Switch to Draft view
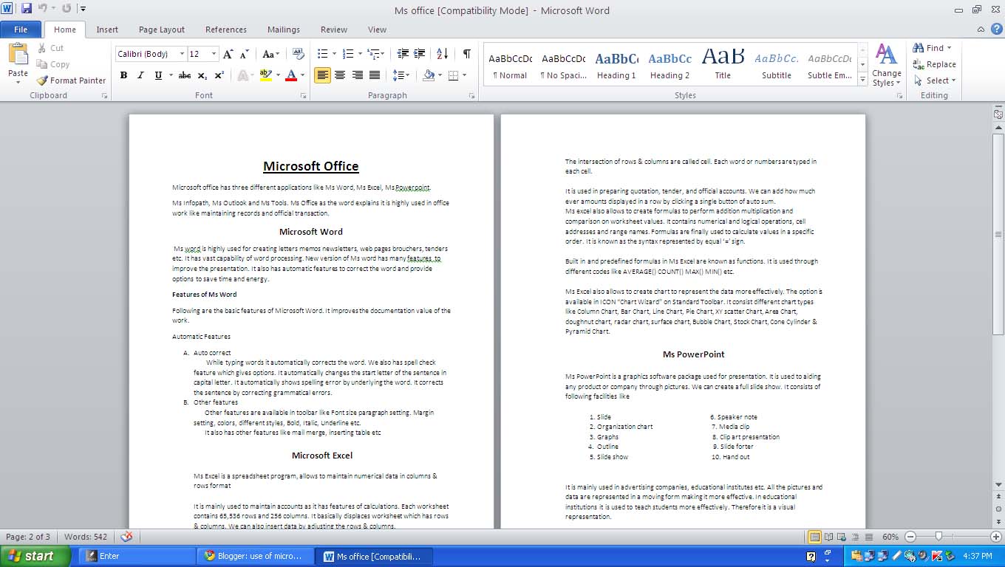 point(868,537)
